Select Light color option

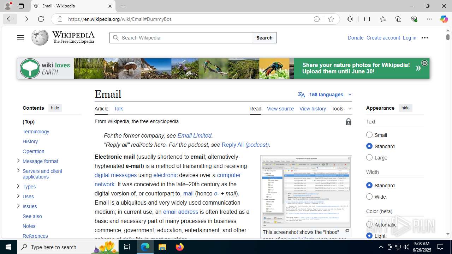coord(369,236)
